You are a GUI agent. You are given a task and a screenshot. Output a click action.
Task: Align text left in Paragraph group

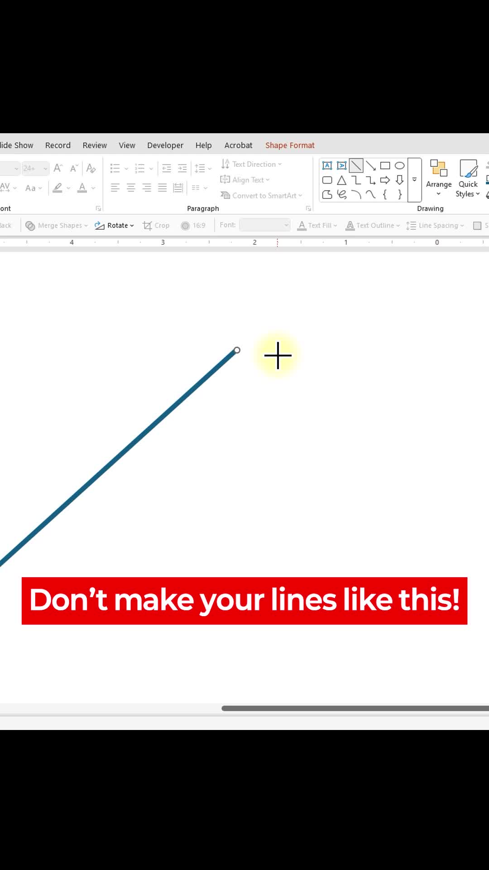tap(115, 188)
